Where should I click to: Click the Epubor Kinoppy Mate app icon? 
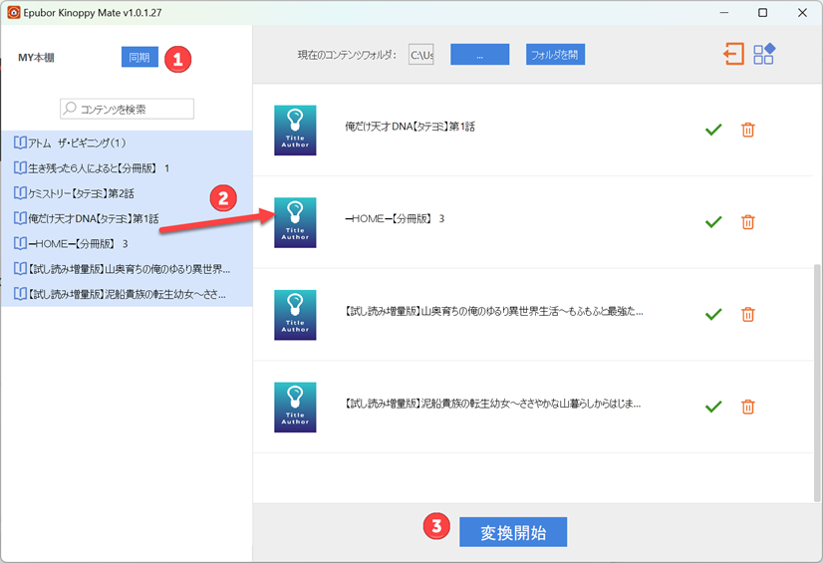[x=13, y=12]
